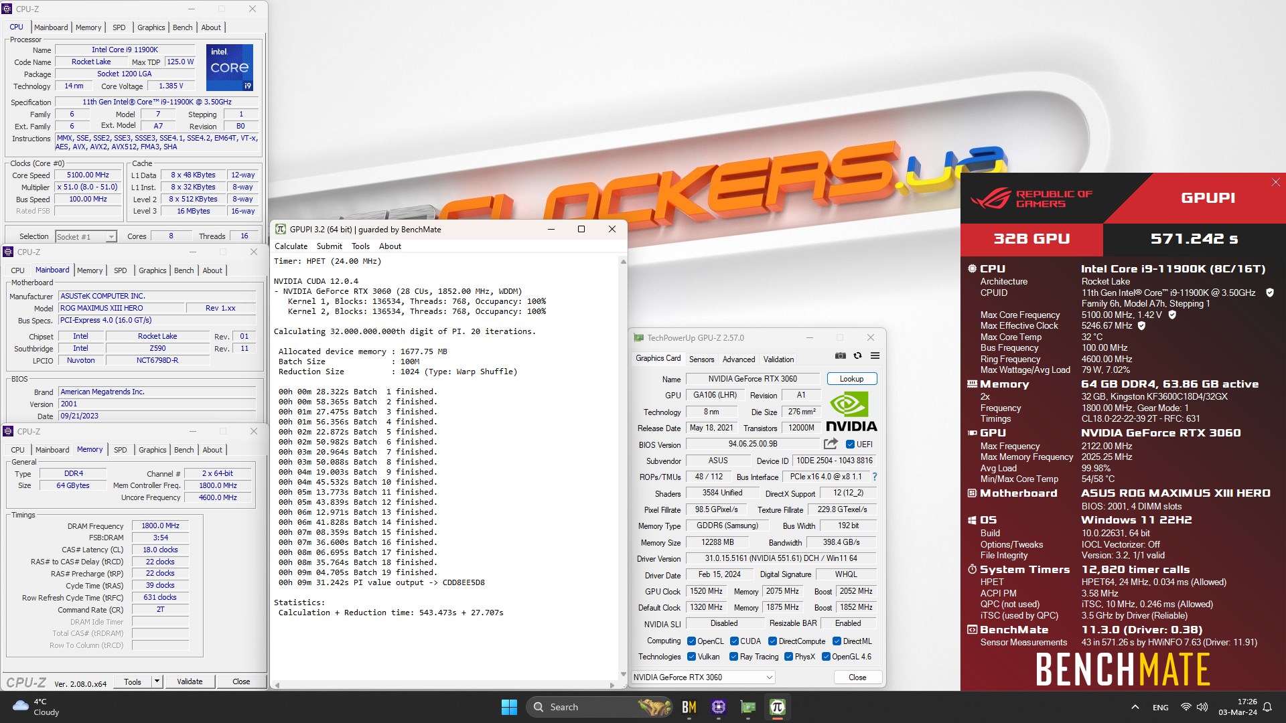Image resolution: width=1286 pixels, height=723 pixels.
Task: Open the clock and date flyout
Action: pyautogui.click(x=1238, y=707)
